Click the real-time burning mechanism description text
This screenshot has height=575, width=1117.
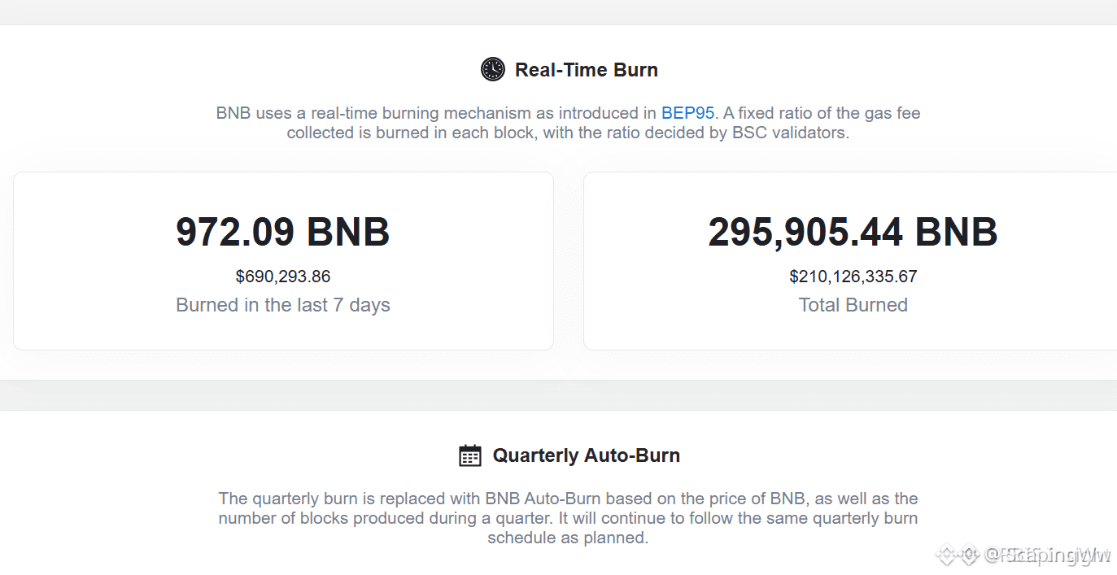click(x=568, y=123)
